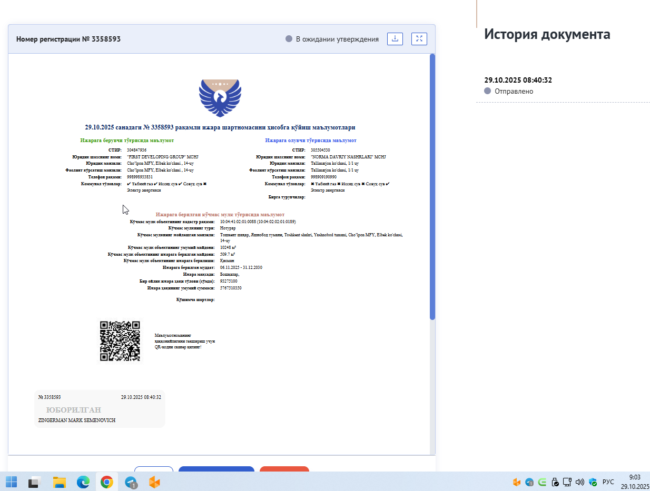The width and height of the screenshot is (650, 491).
Task: Click the QR code in the document
Action: point(120,341)
